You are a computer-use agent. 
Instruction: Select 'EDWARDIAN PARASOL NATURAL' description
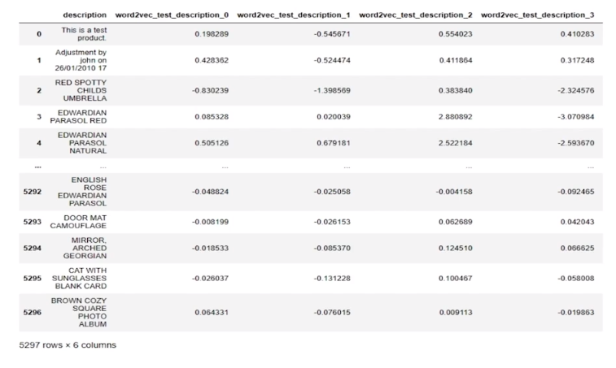(x=82, y=143)
